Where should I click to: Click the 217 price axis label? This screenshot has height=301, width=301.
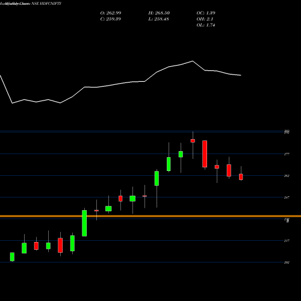[x=287, y=241]
